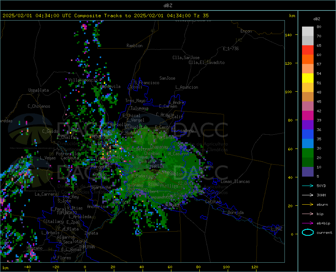Viewport: 336px width, 272px height.
Task: Click the Ugarteche map label
Action: [101, 187]
